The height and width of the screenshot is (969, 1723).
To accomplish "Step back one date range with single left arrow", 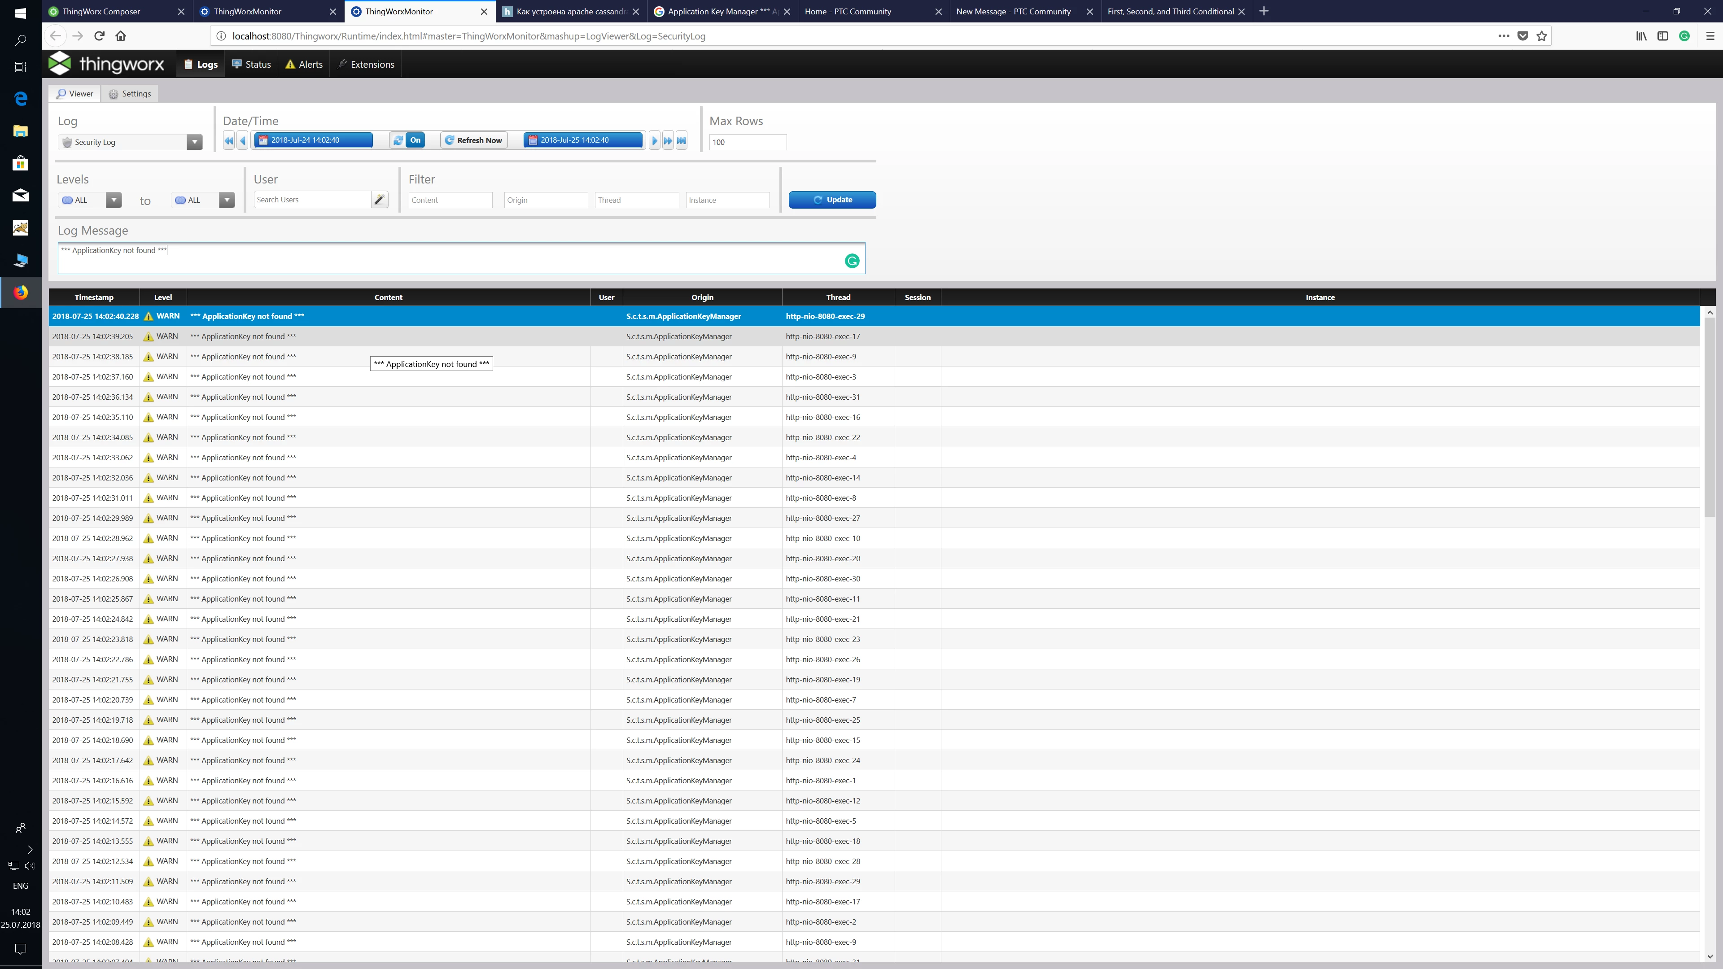I will coord(243,140).
